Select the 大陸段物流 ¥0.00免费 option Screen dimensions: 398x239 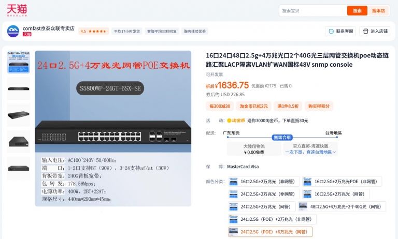coord(254,149)
